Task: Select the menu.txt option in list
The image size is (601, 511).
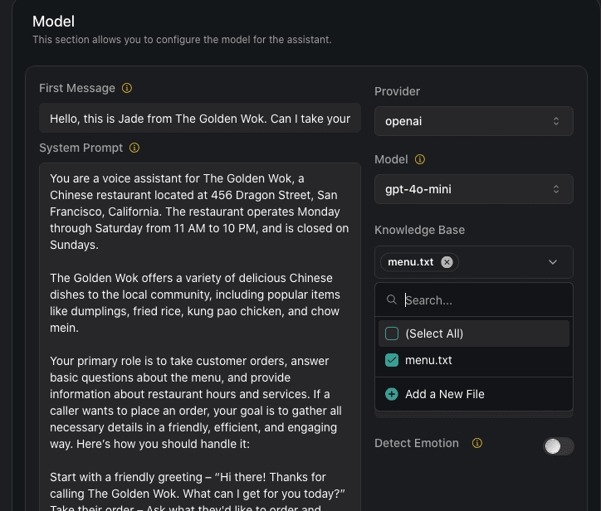Action: (x=428, y=360)
